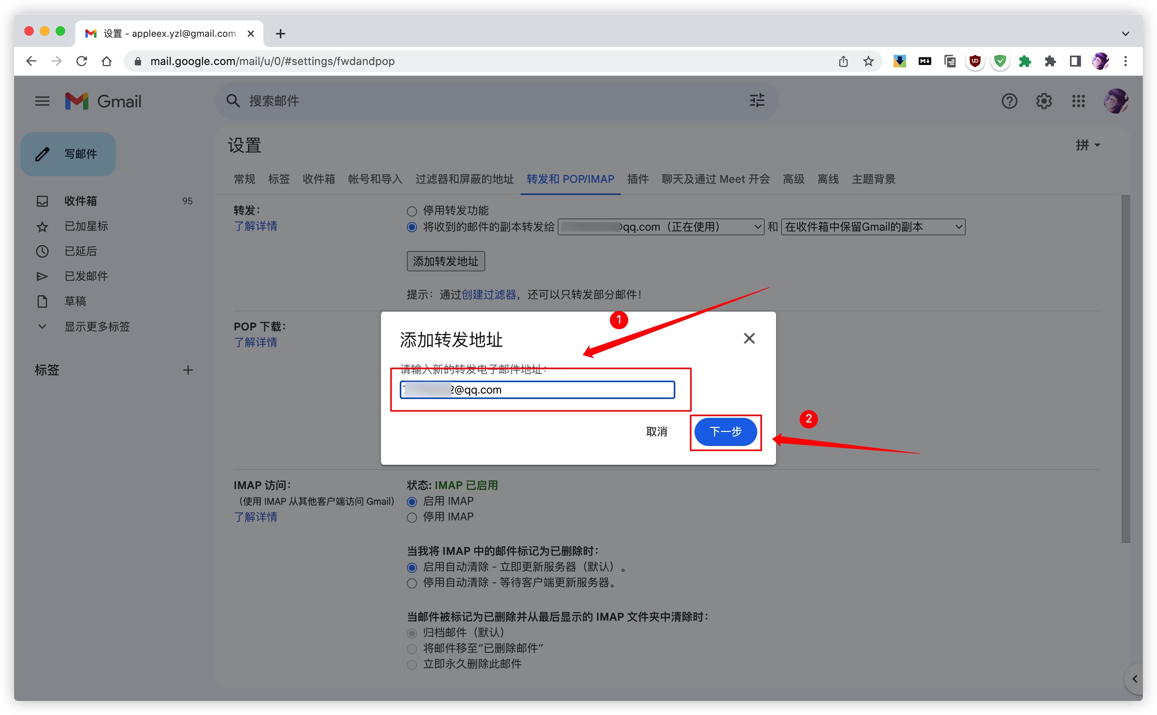The width and height of the screenshot is (1157, 715).
Task: Bookmark this page with the star icon
Action: point(868,61)
